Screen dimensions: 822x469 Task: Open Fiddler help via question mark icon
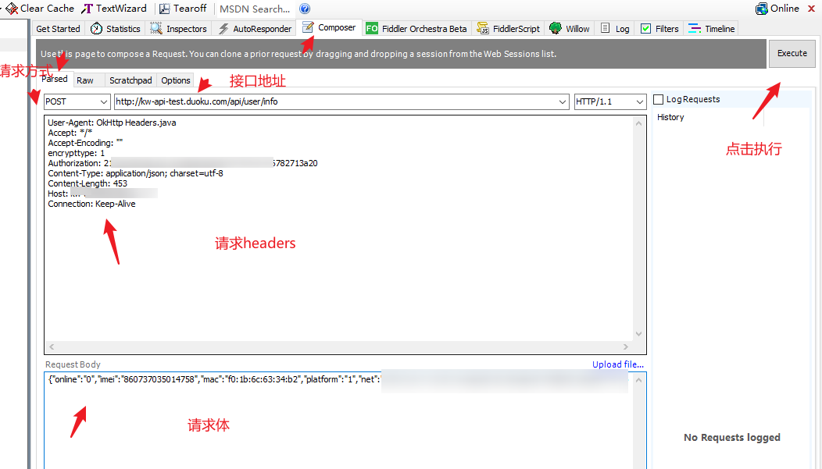click(x=304, y=9)
